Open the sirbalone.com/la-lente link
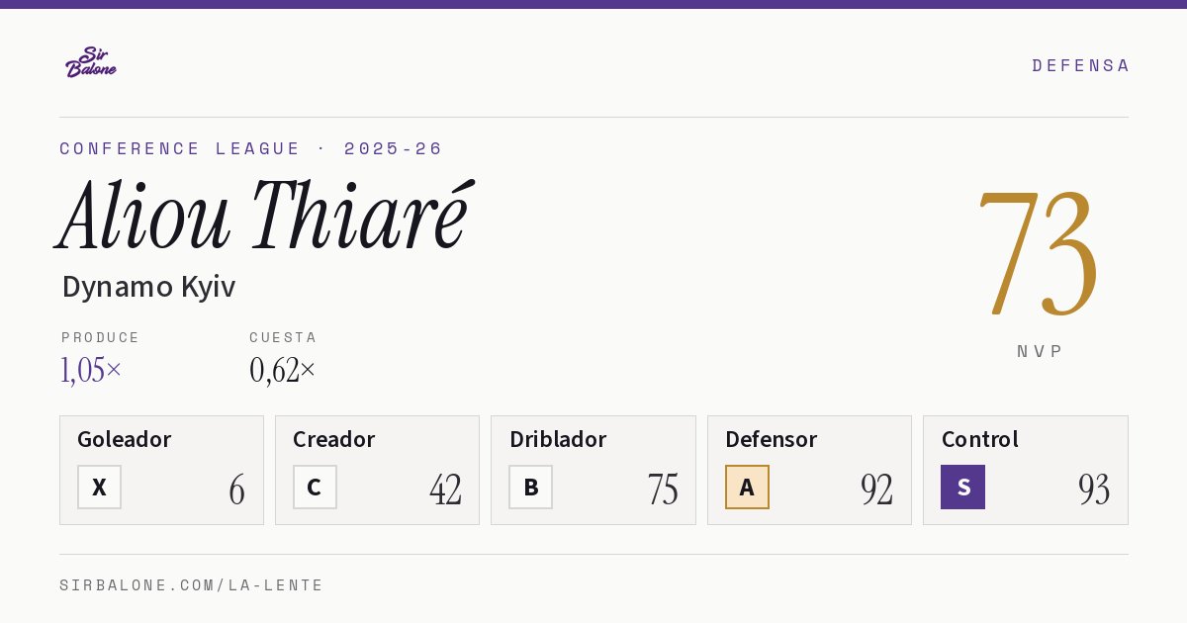Image resolution: width=1187 pixels, height=623 pixels. pyautogui.click(x=192, y=585)
